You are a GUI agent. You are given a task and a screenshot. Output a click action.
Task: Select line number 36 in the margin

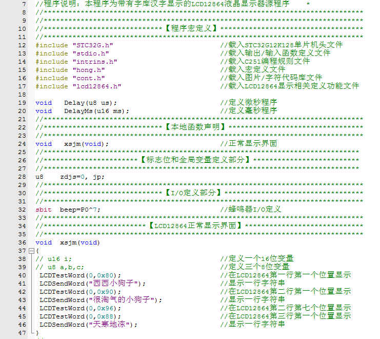coord(22,242)
